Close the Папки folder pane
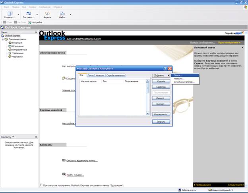 tap(36, 32)
